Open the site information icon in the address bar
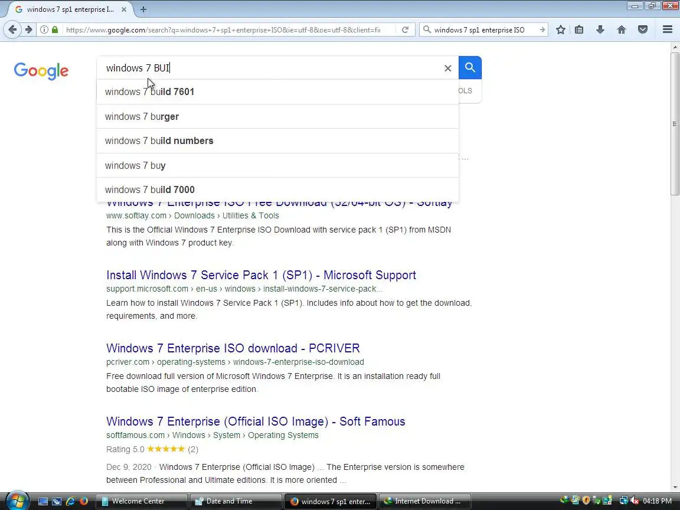Screen dimensions: 680x510 click(x=44, y=30)
